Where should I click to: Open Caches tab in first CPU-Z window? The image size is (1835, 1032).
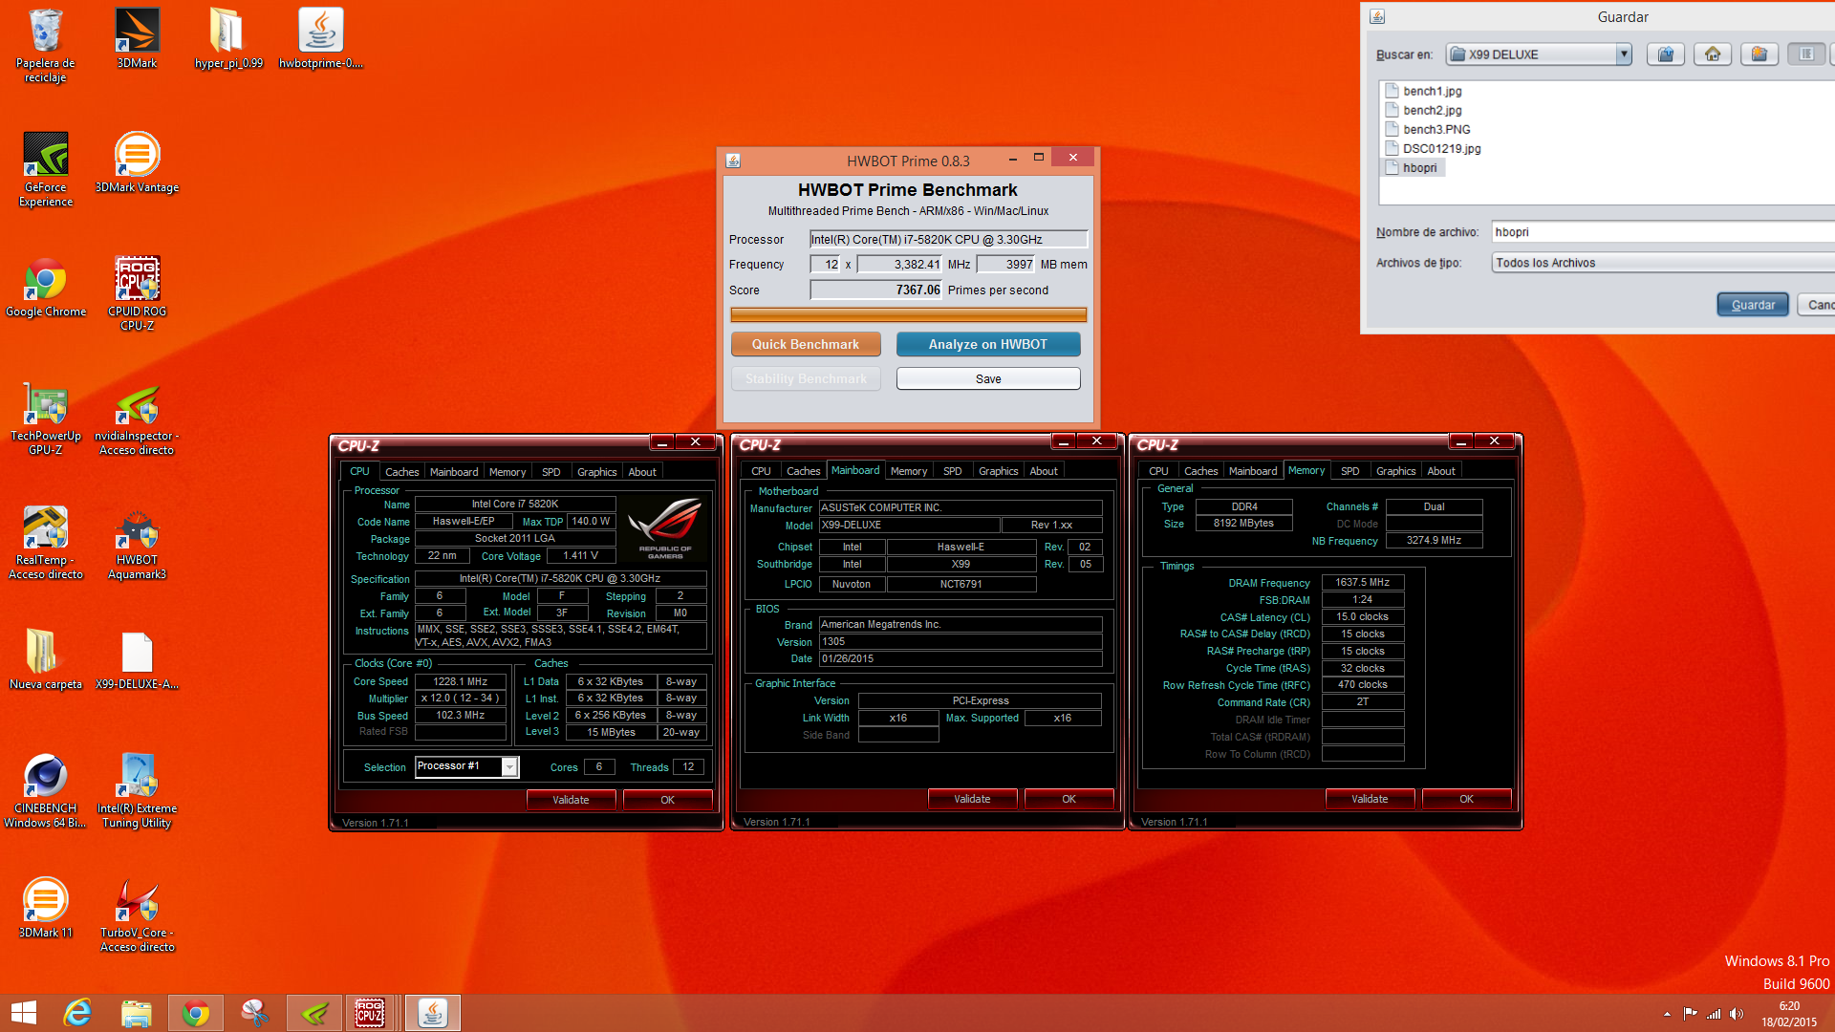pyautogui.click(x=401, y=472)
